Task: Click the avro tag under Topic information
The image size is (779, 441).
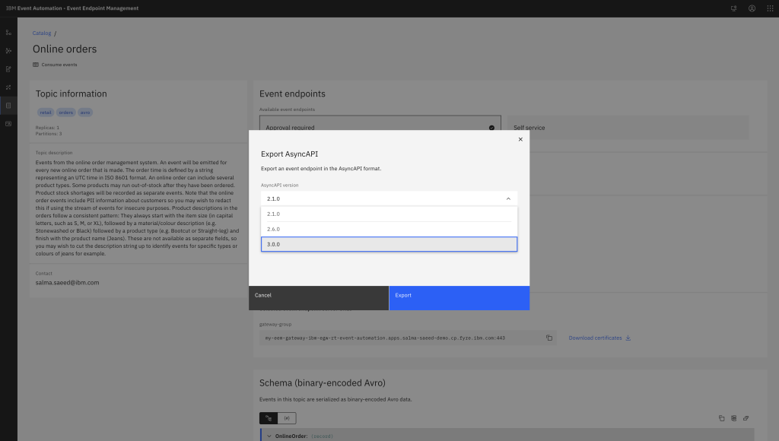Action: pyautogui.click(x=85, y=112)
